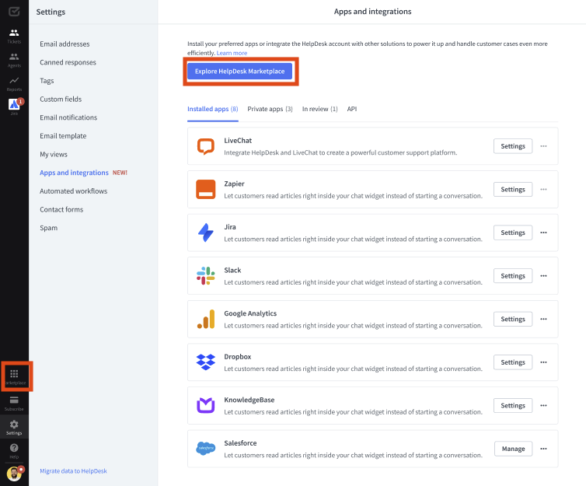
Task: Click the KnowledgeBase app name
Action: point(249,400)
